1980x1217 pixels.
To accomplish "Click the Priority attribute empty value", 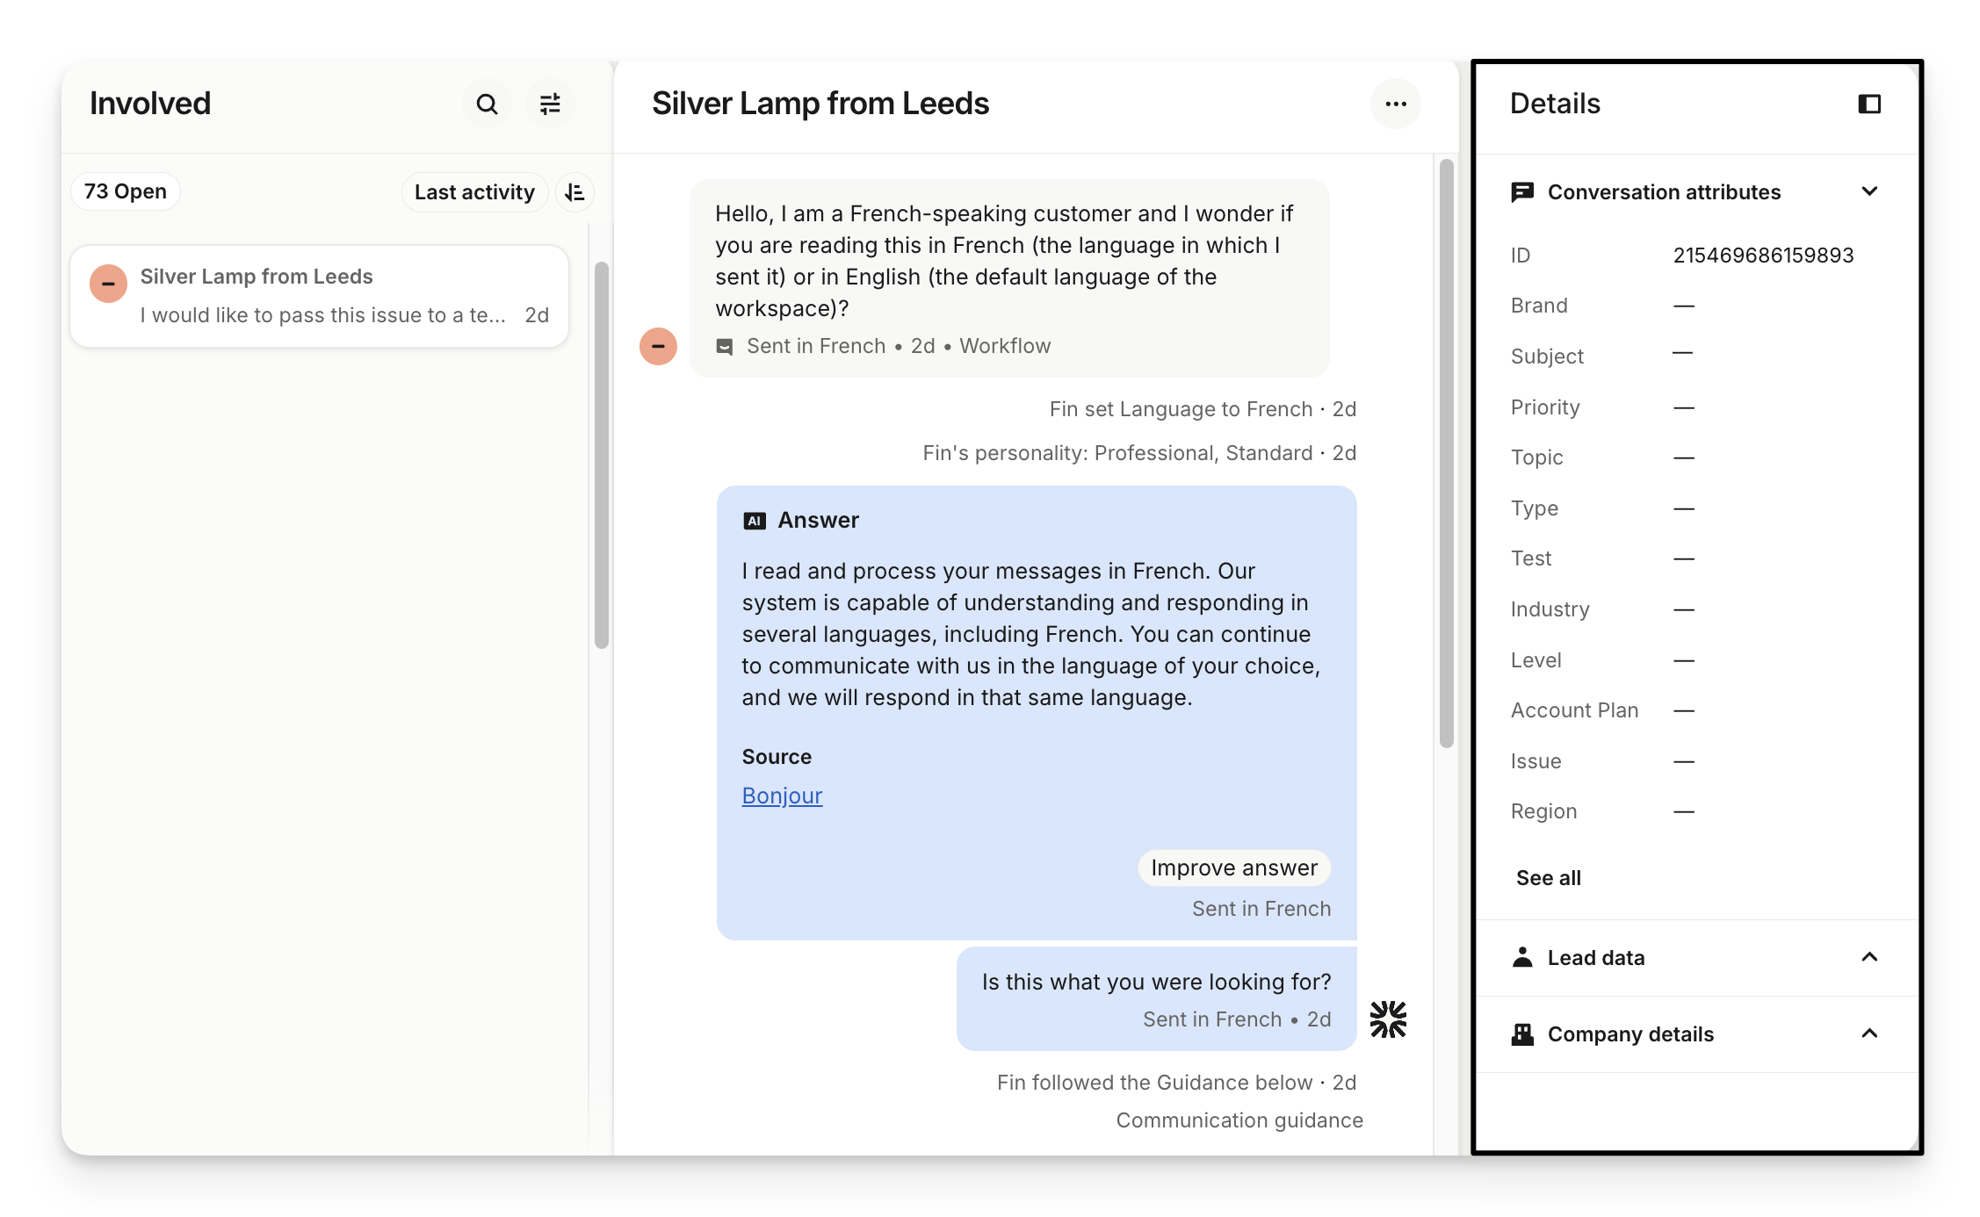I will 1683,407.
